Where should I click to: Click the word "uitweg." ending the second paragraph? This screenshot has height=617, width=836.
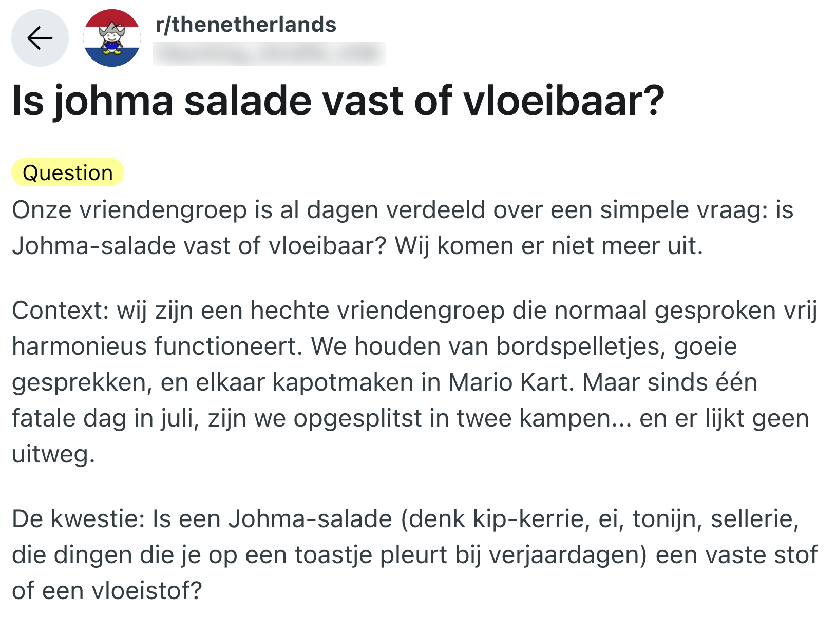tap(53, 454)
